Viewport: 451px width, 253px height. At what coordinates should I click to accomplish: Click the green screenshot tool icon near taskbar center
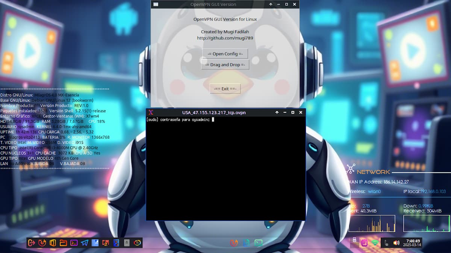258,243
